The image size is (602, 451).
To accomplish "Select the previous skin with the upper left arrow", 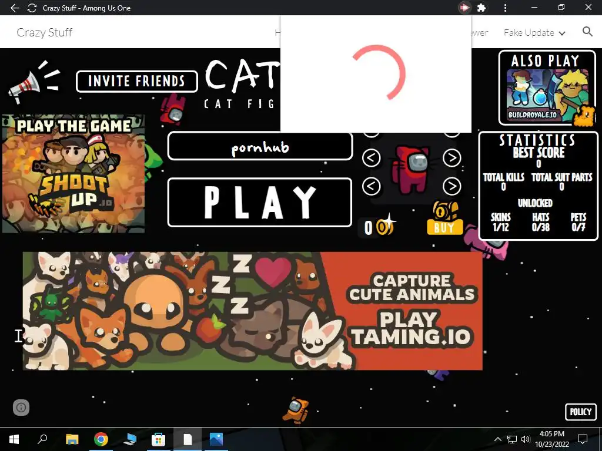I will (372, 157).
